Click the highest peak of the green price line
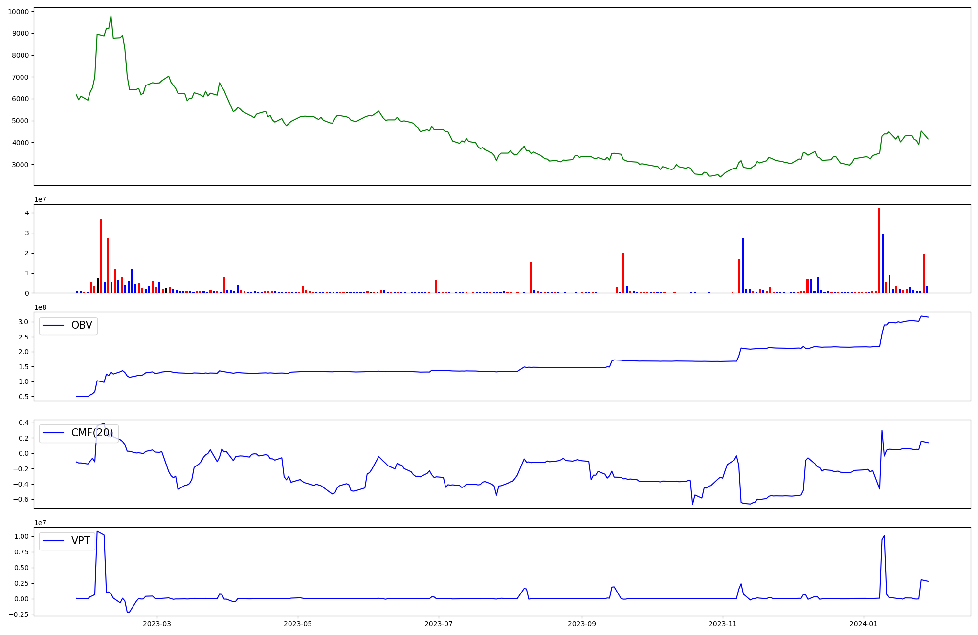The image size is (978, 635). point(111,16)
